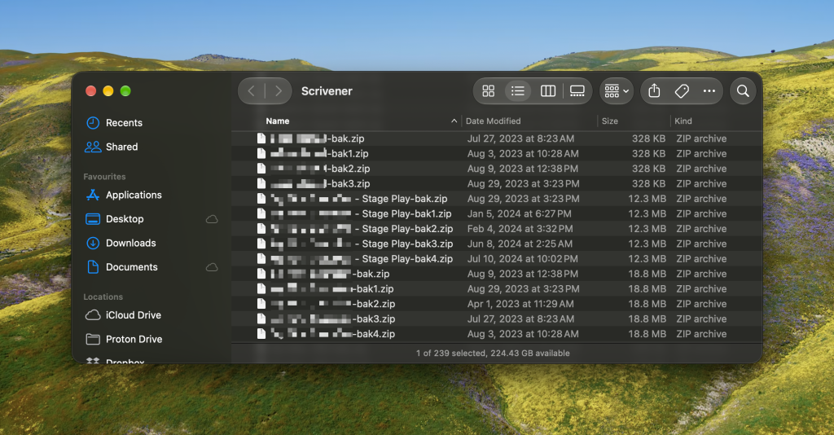Switch to column view
Screen dimensions: 834x435
click(548, 91)
